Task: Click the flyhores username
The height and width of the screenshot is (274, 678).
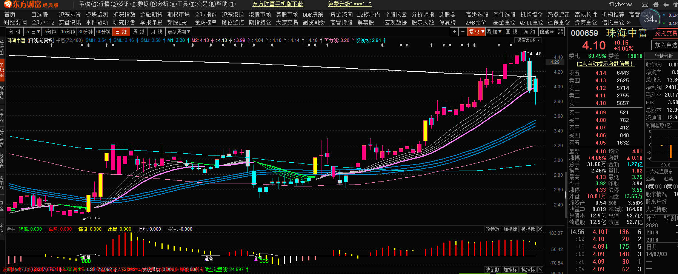Action: 621,4
